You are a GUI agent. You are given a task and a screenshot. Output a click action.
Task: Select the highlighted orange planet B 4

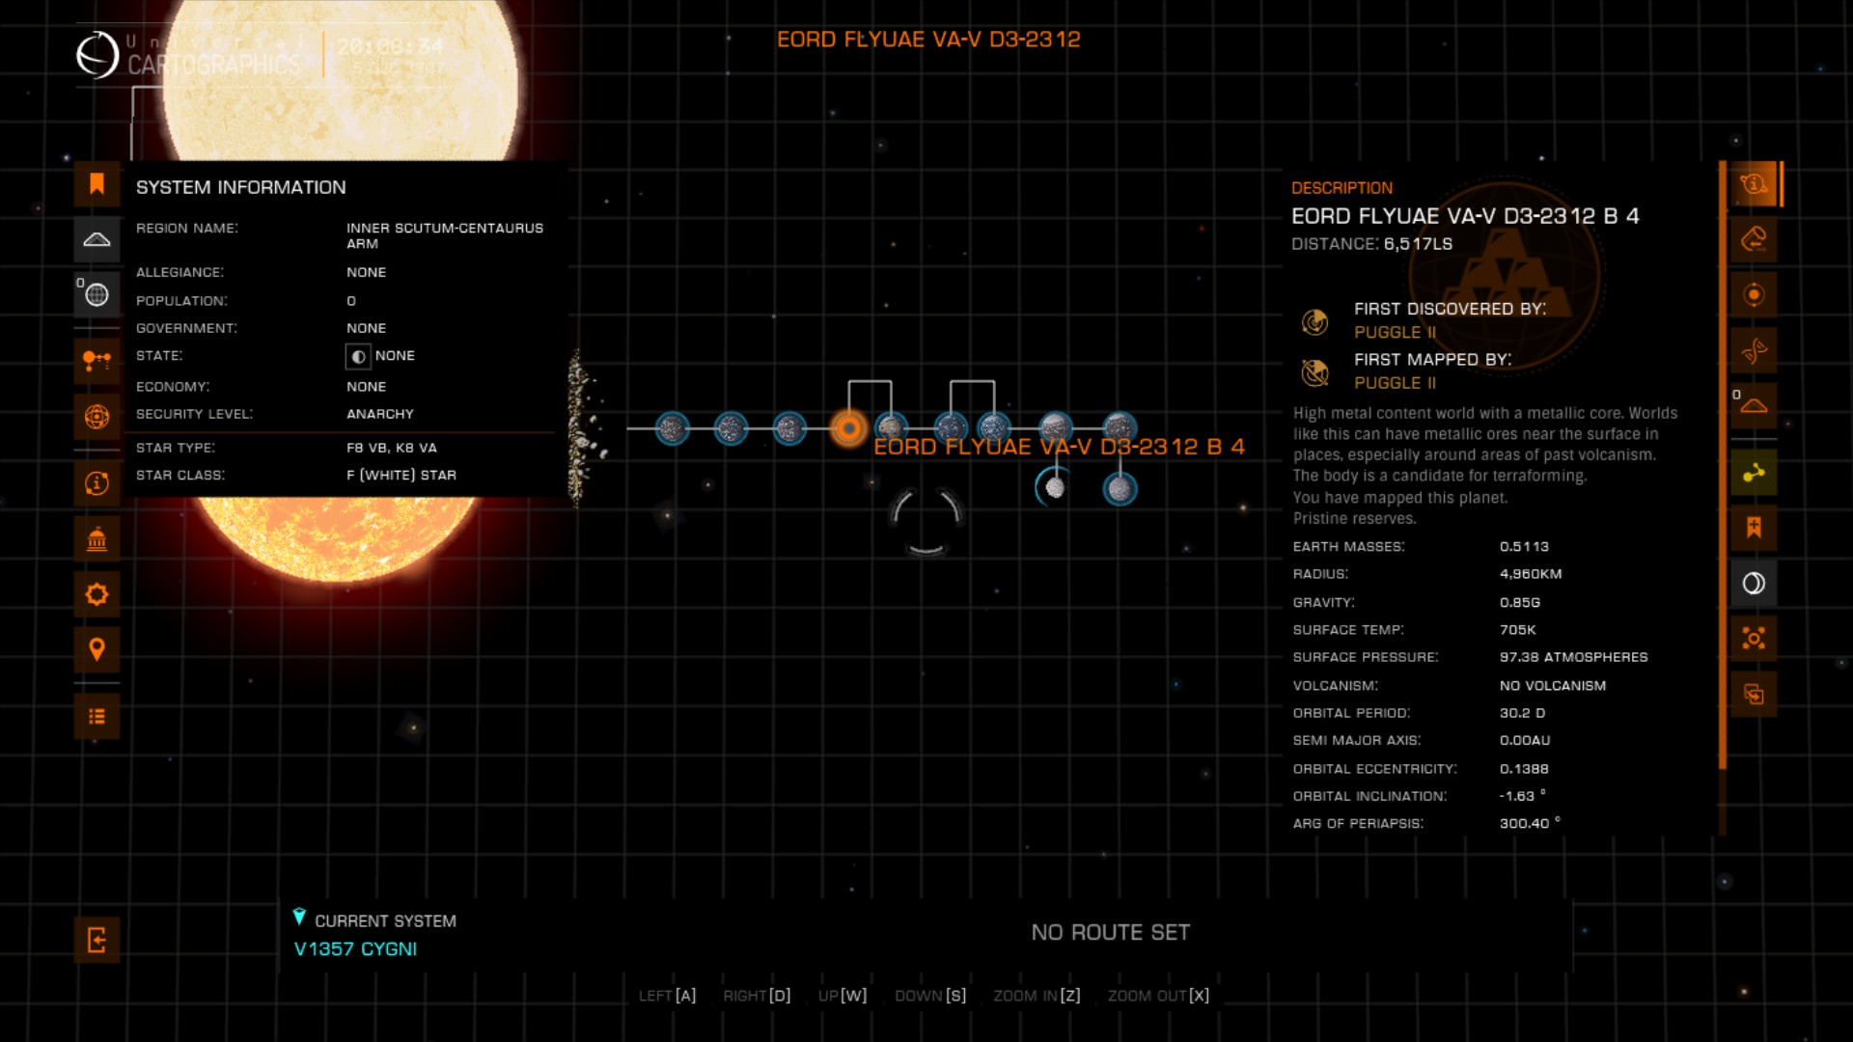[x=848, y=427]
